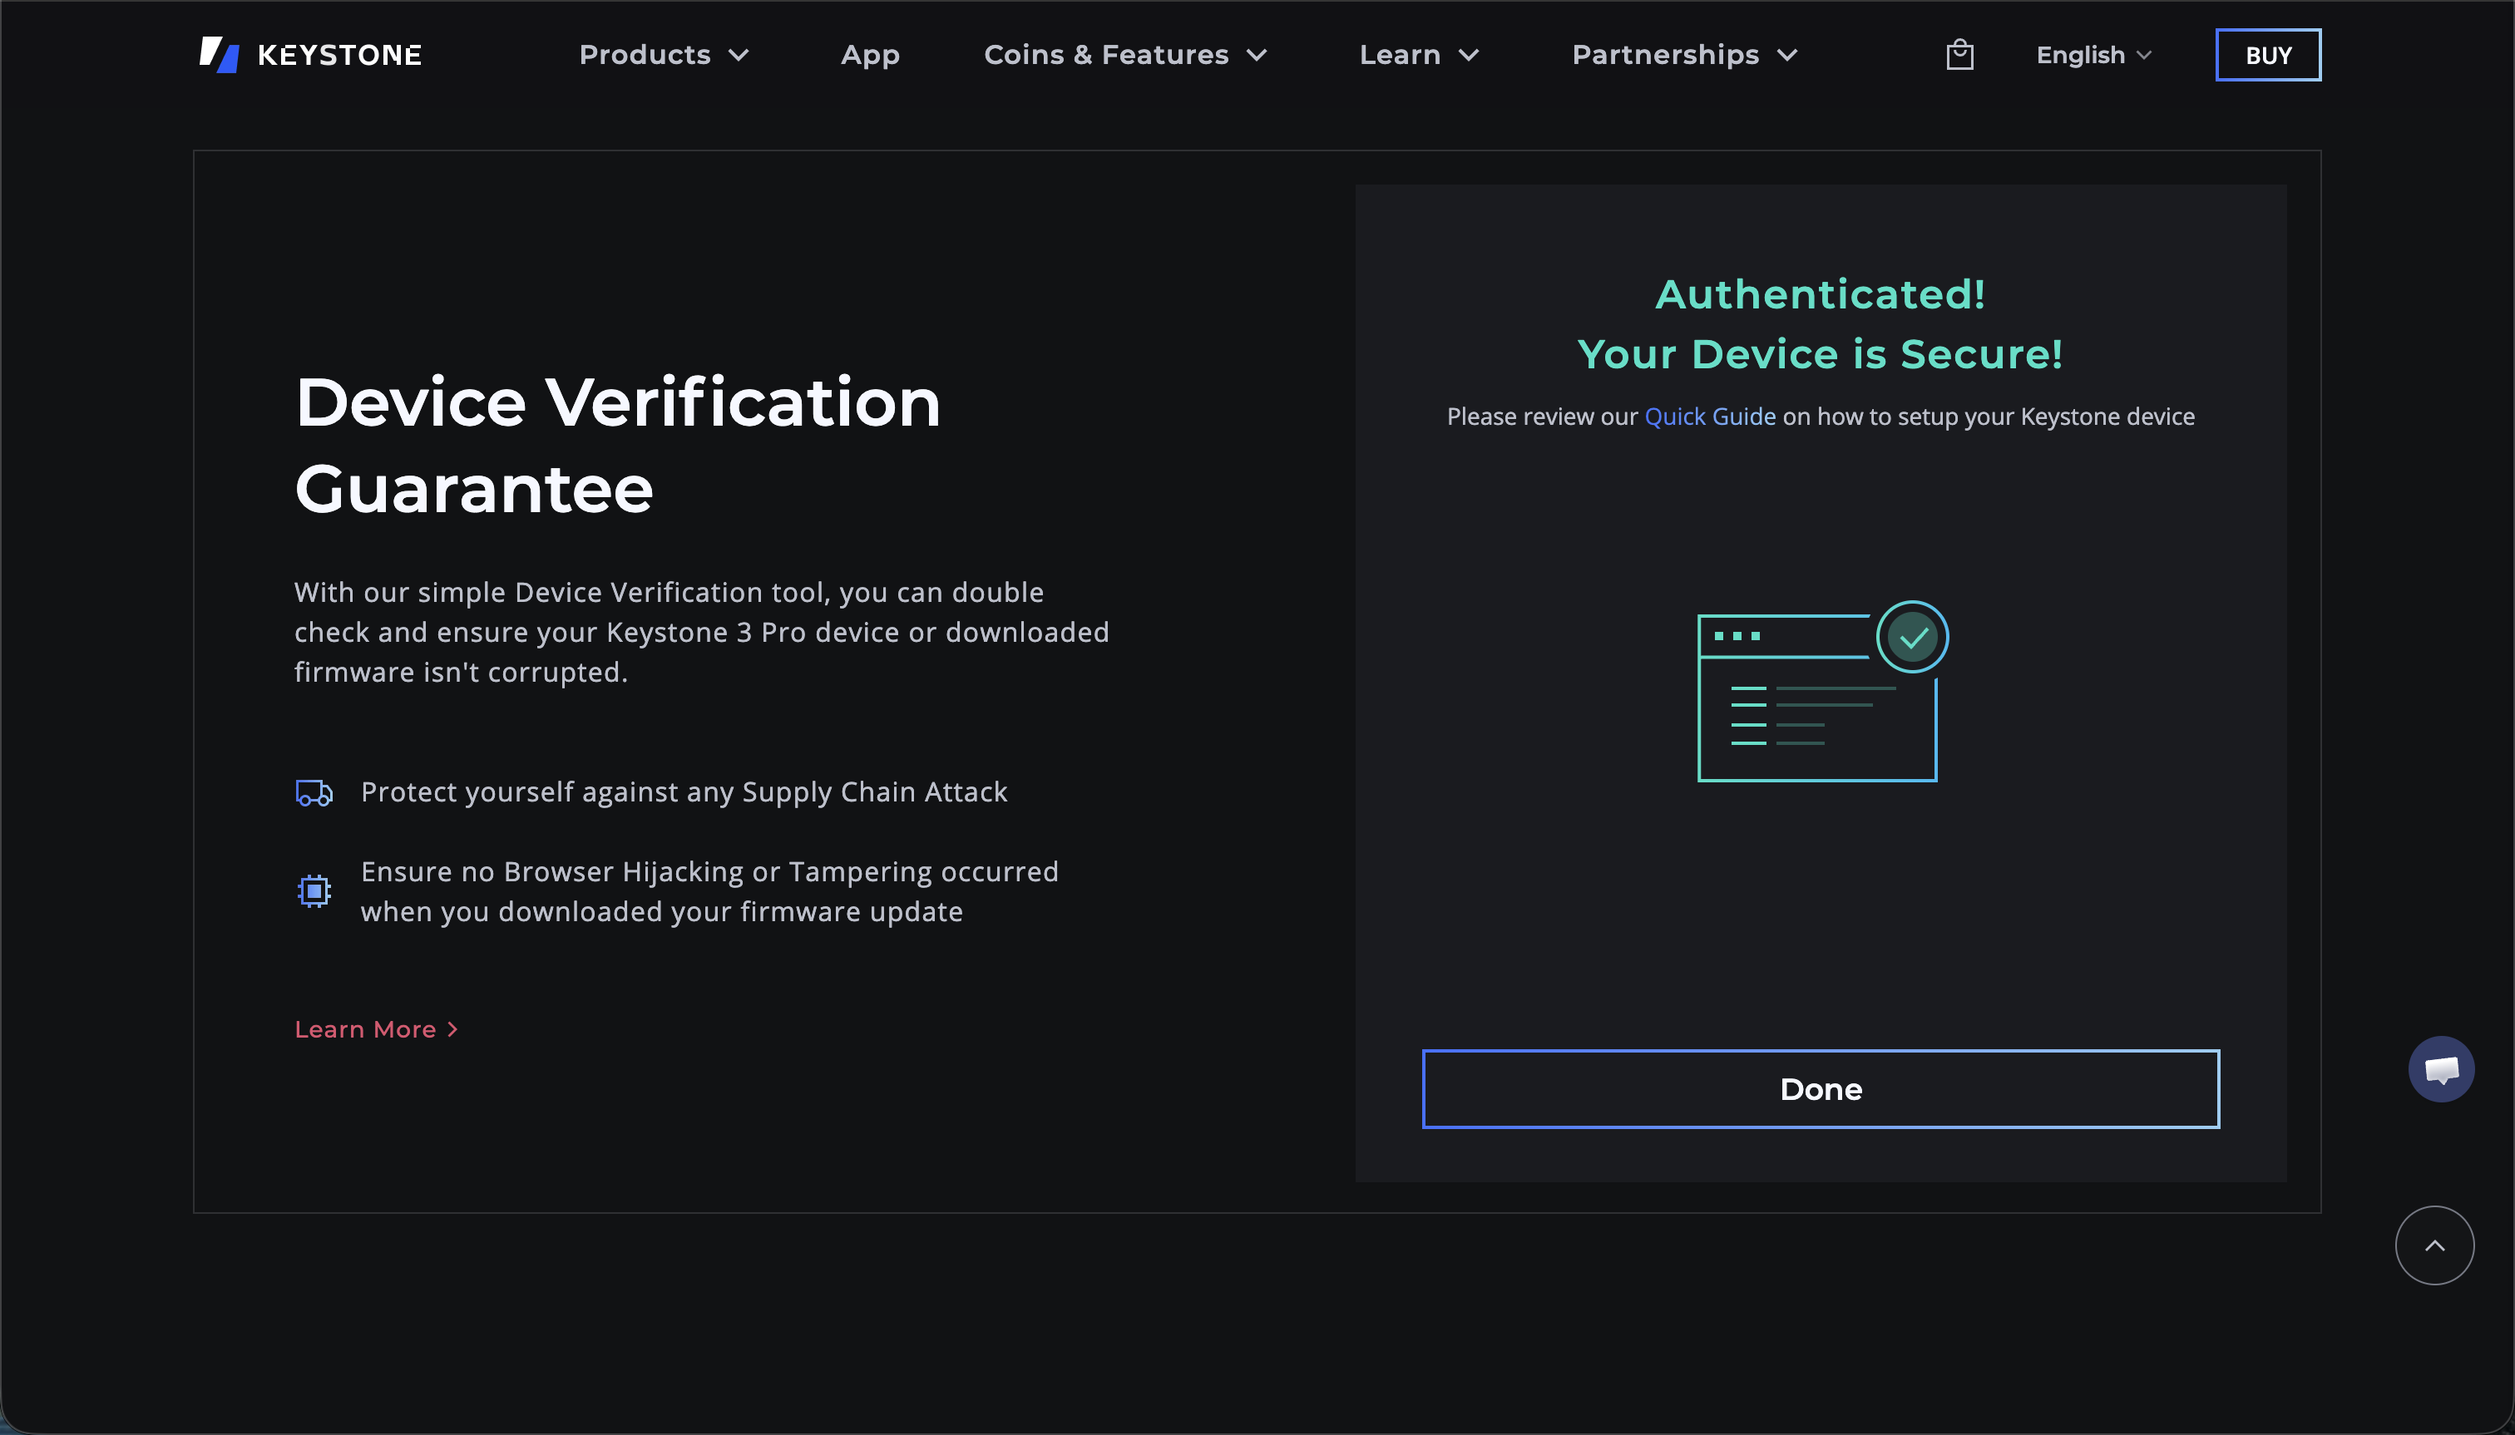2515x1435 pixels.
Task: Click 'Authenticated!' heading text
Action: click(x=1820, y=293)
